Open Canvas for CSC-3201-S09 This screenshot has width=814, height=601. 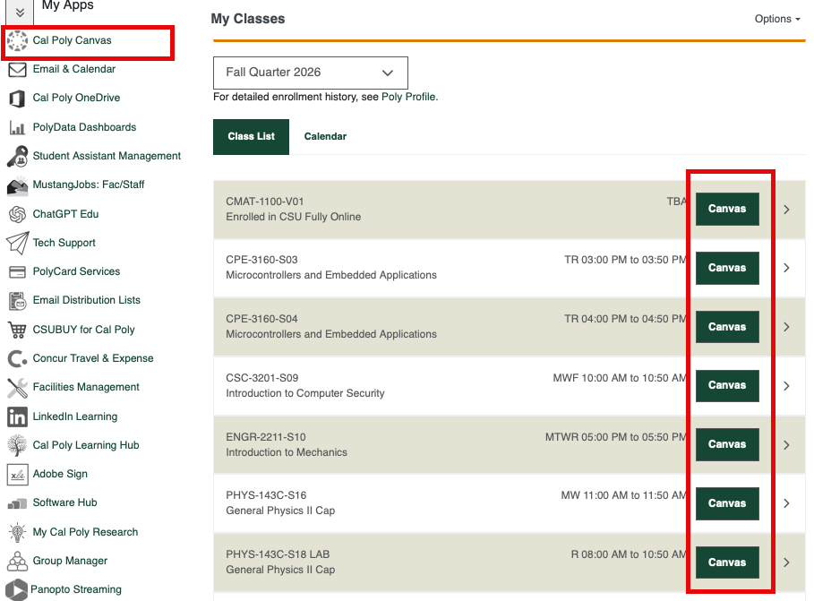(x=727, y=385)
